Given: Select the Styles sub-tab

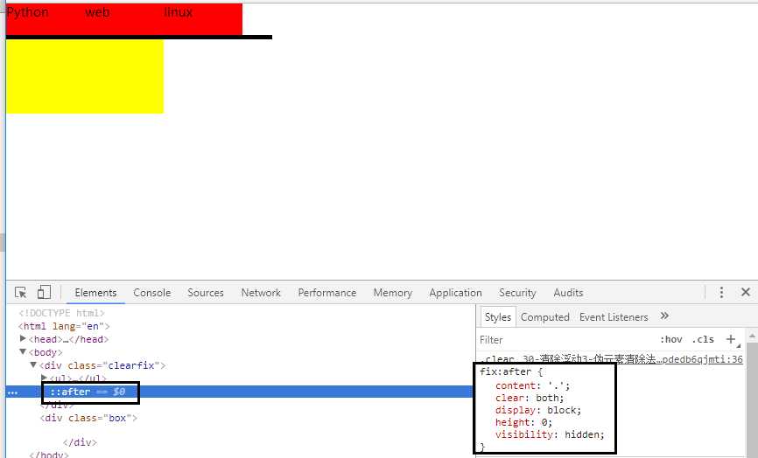Looking at the screenshot, I should (498, 317).
